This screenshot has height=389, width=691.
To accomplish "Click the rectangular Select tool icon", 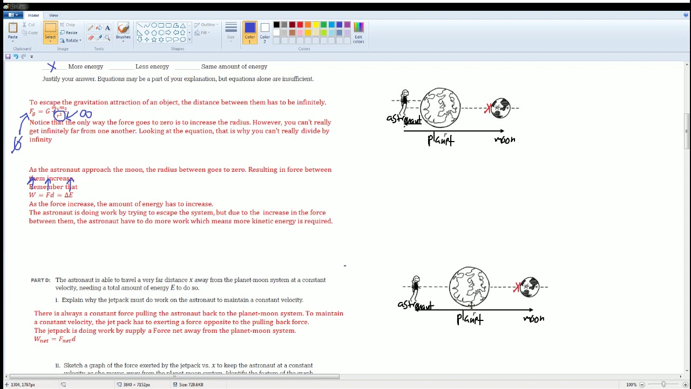I will [50, 28].
